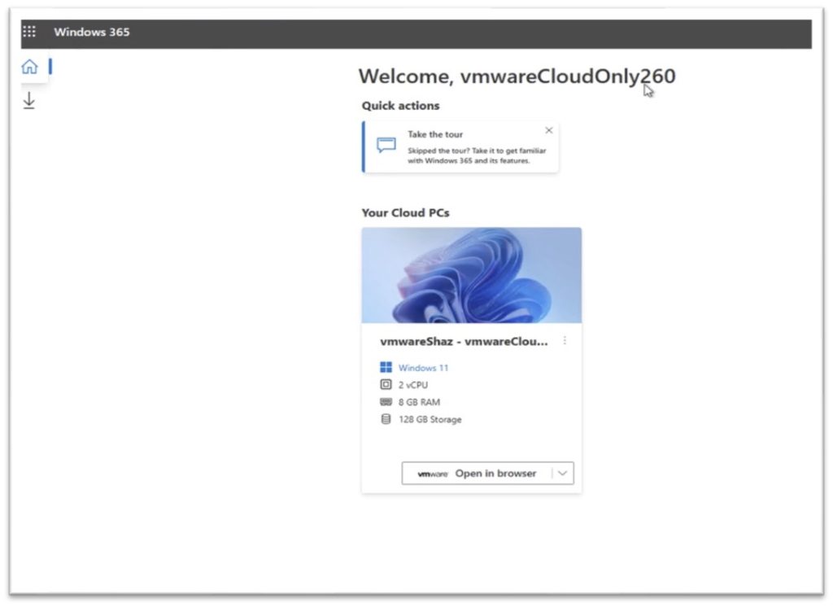833x607 pixels.
Task: Click the 8 GB RAM text
Action: pyautogui.click(x=419, y=403)
